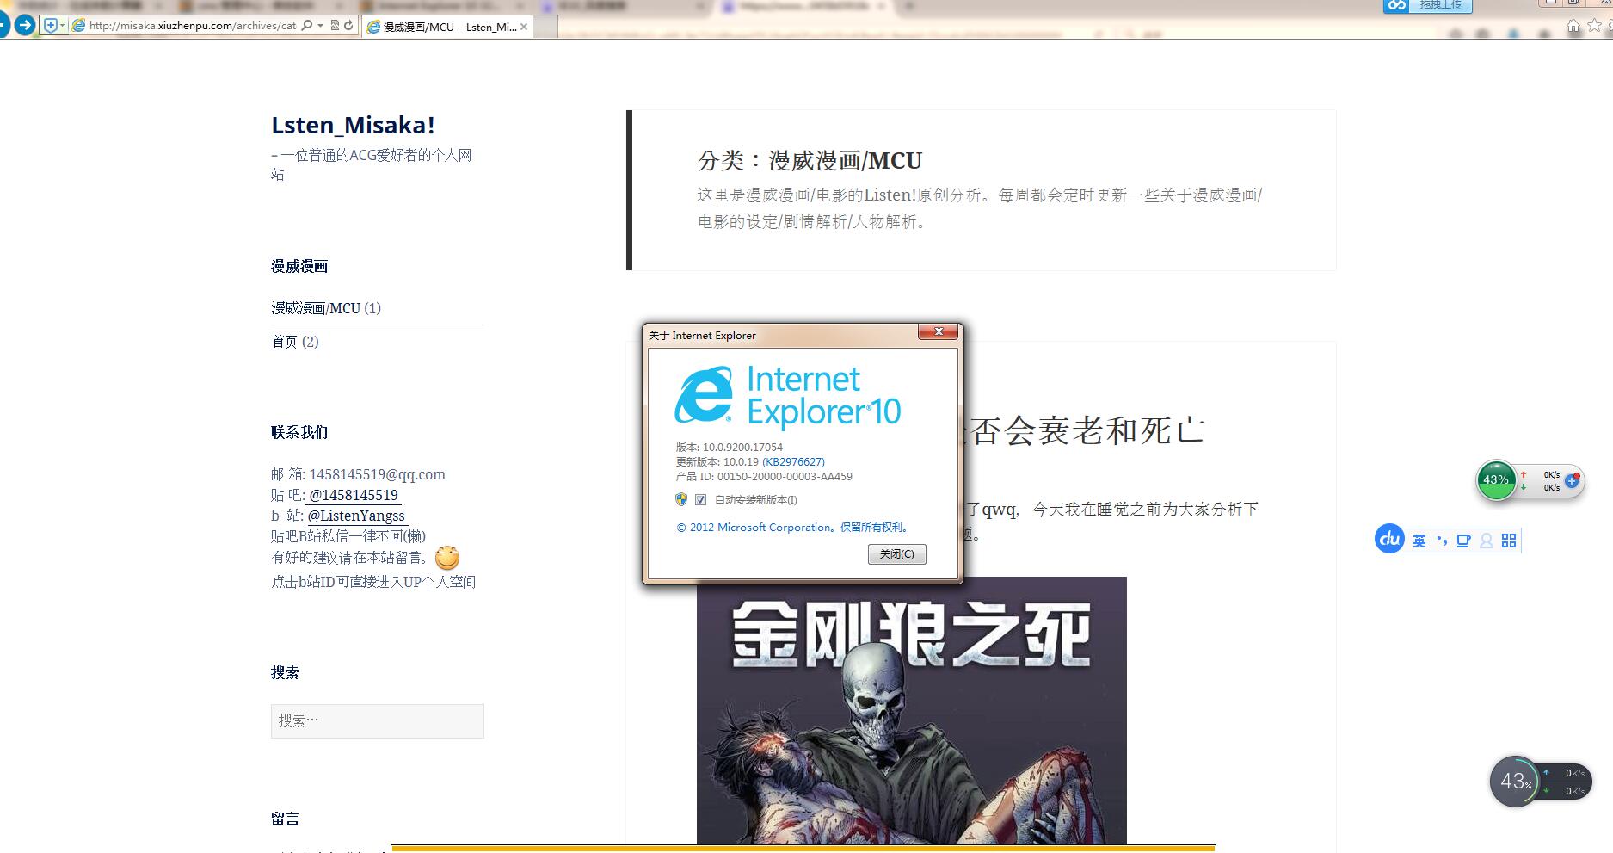Open a new tab using the blank tab button

[546, 27]
